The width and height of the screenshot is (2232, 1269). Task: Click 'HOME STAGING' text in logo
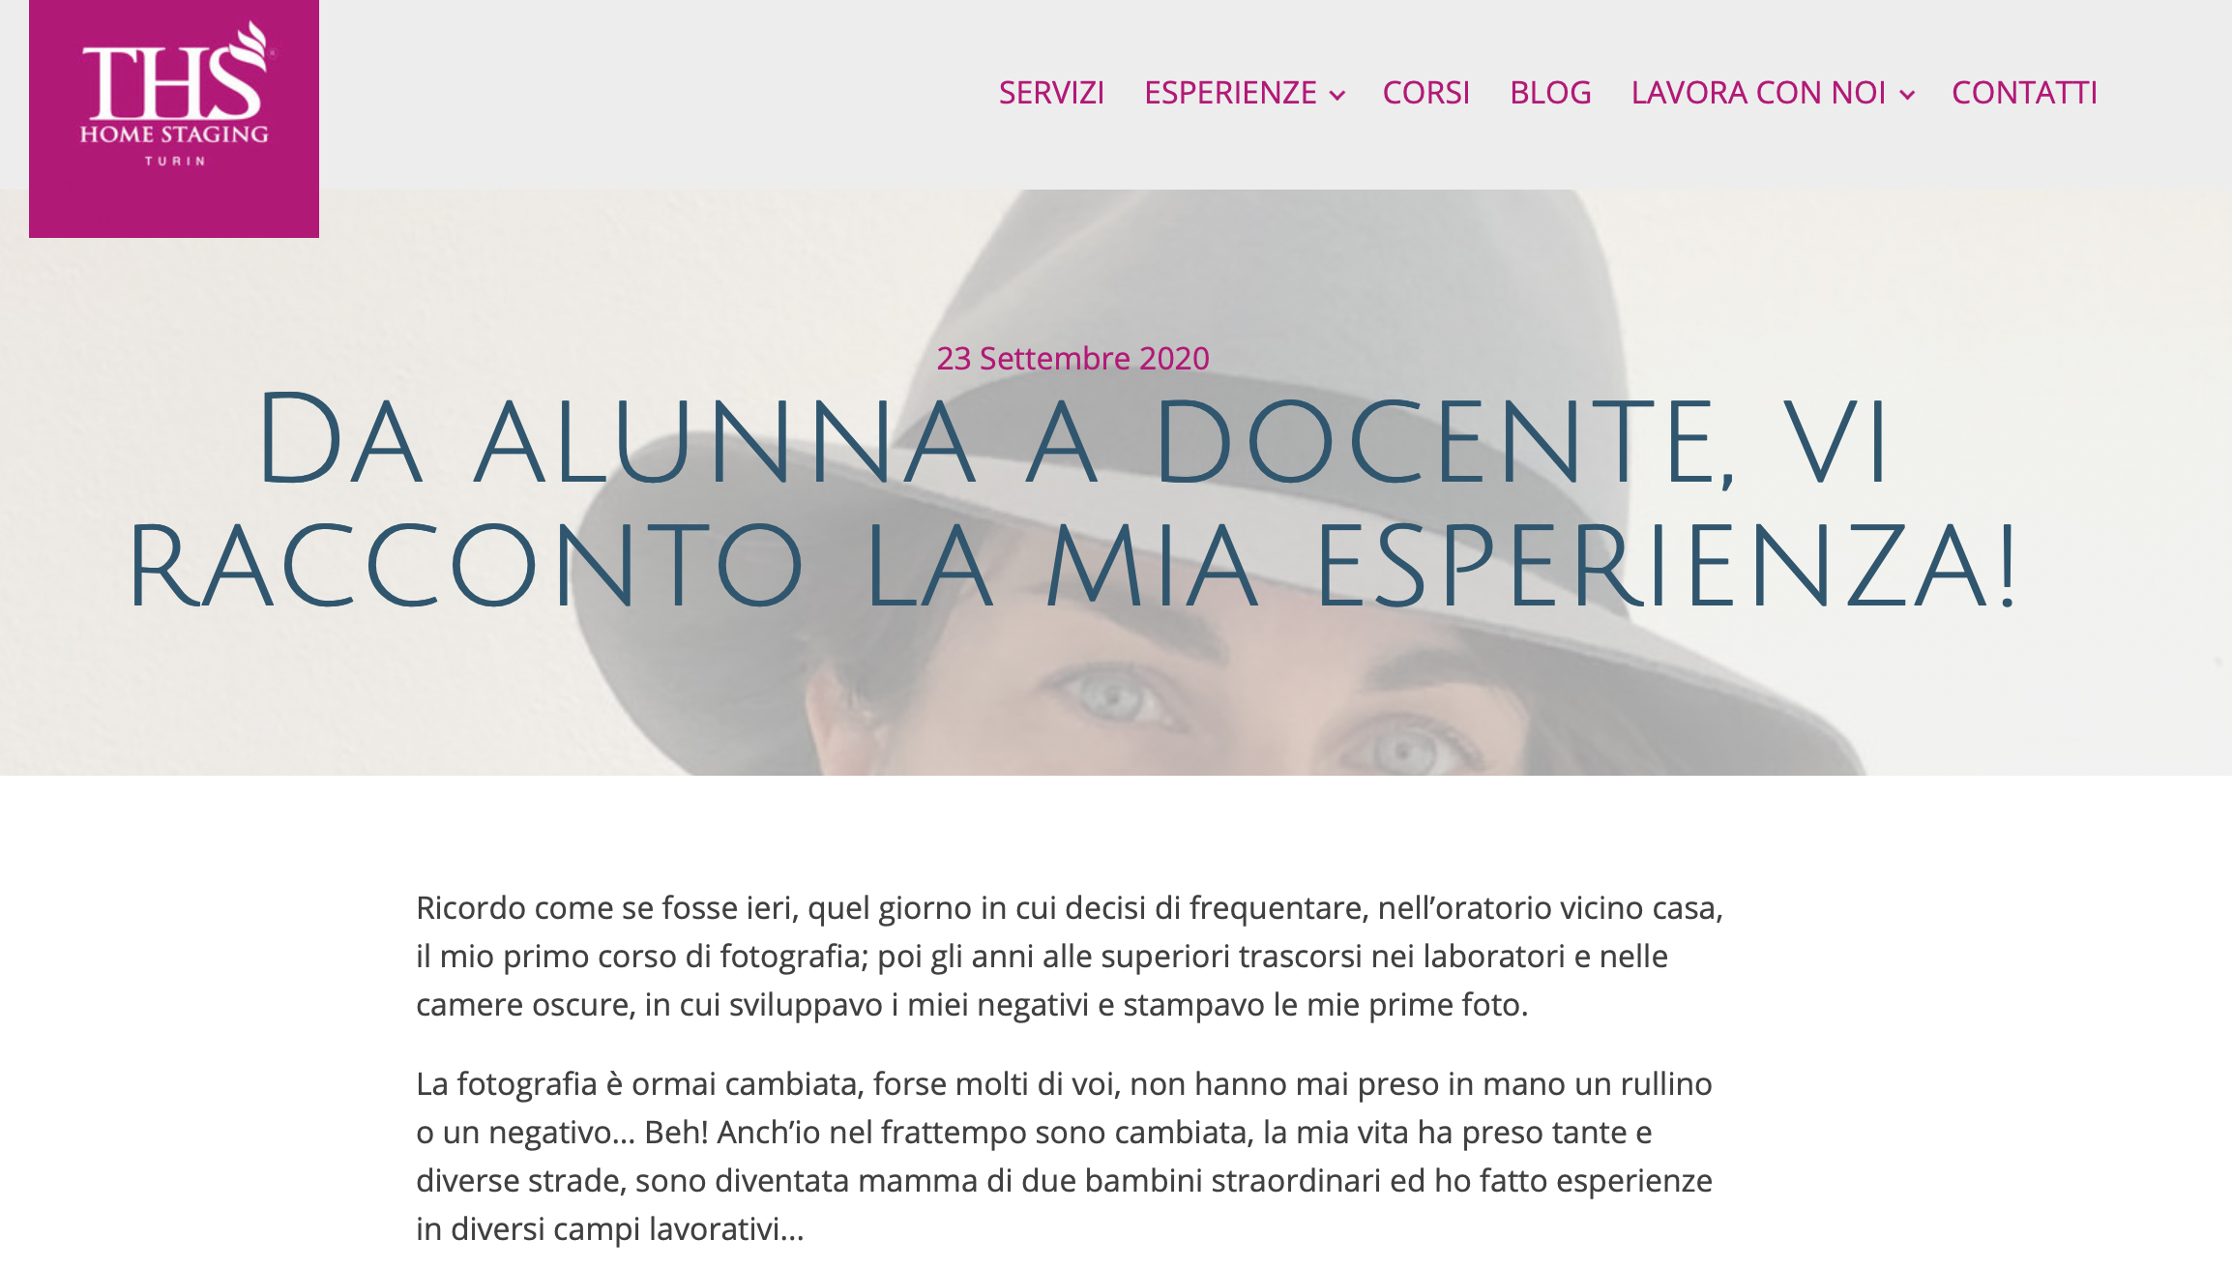pyautogui.click(x=174, y=134)
